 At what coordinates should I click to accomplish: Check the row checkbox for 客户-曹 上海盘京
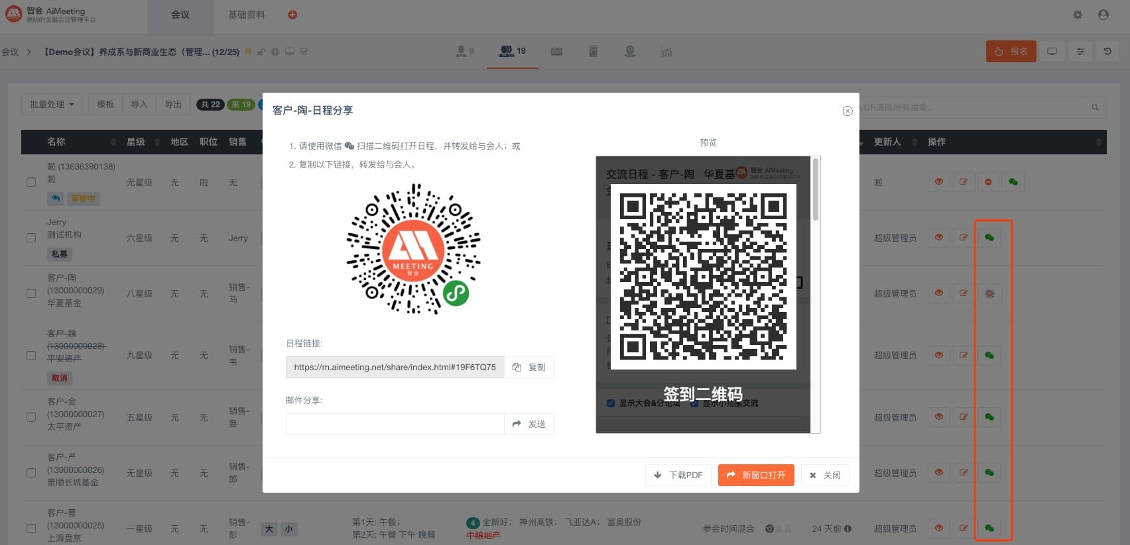(31, 528)
